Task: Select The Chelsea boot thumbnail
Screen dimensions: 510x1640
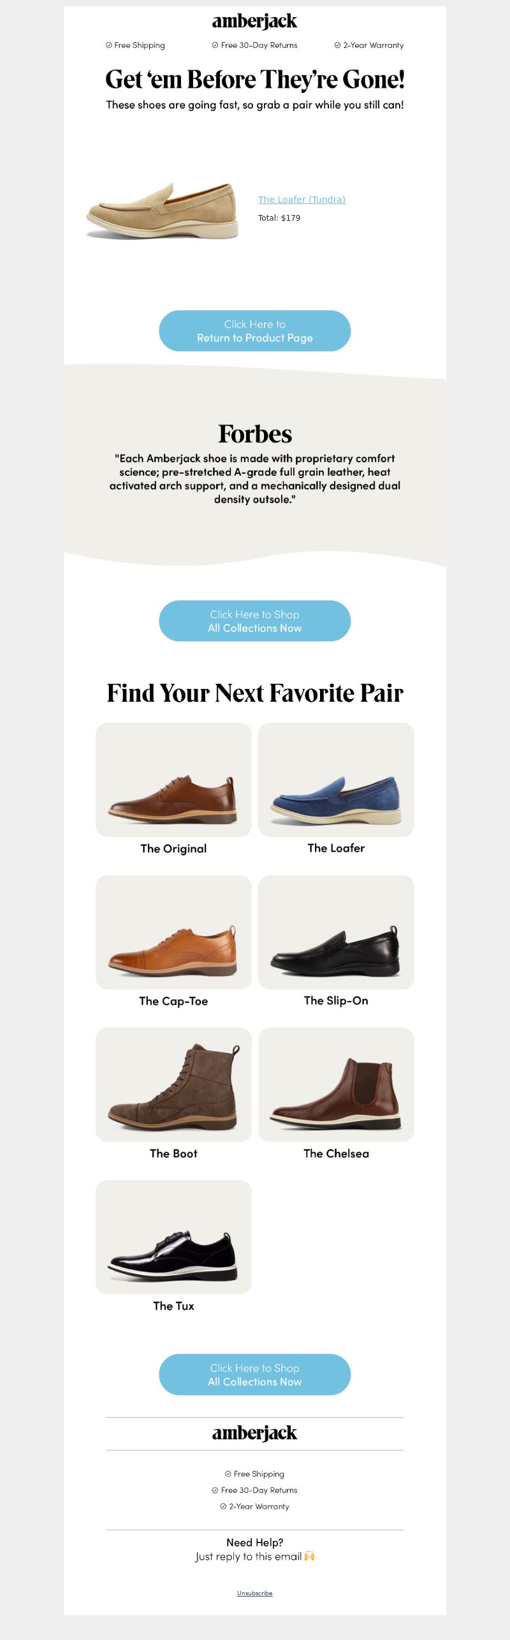Action: (336, 1085)
